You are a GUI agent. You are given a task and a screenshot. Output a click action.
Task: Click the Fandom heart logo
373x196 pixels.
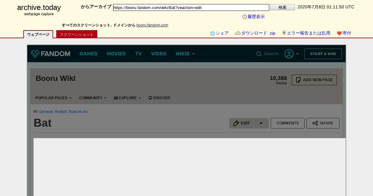[35, 54]
